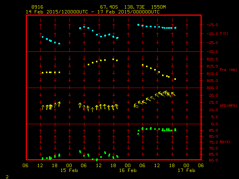Select the 16 Feb date marker
239x179 pixels.
128,170
